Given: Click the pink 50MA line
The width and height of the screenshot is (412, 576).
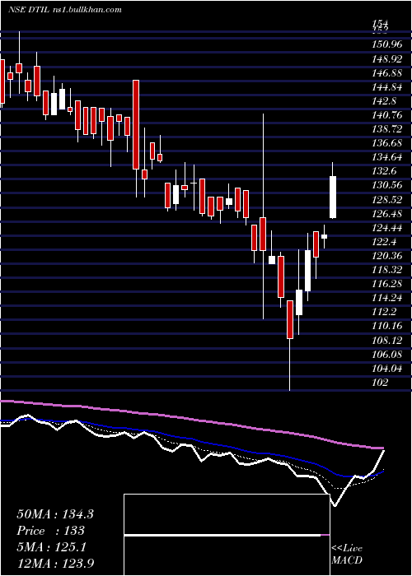Looking at the screenshot, I should 191,418.
